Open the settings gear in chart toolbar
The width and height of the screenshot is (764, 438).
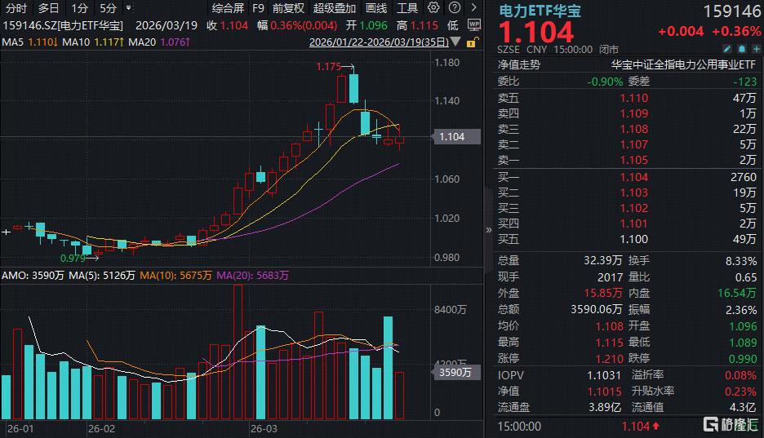click(x=433, y=8)
